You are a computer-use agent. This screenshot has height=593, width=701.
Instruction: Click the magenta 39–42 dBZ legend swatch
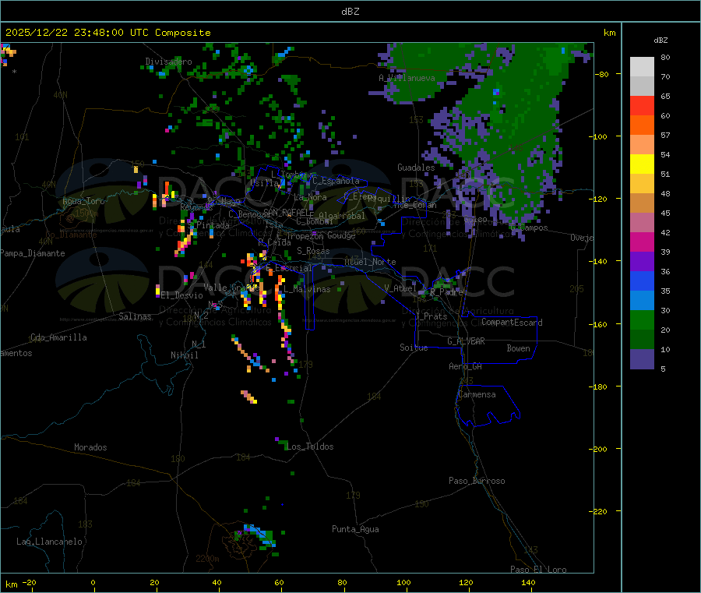coord(642,242)
